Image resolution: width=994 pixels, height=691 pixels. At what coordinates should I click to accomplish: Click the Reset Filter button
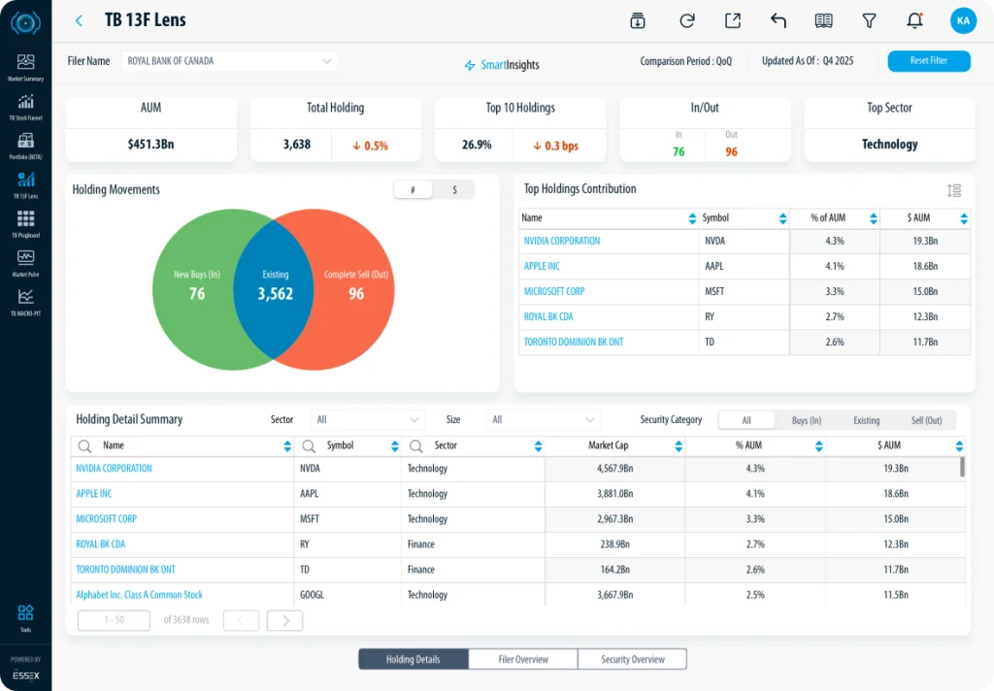928,61
